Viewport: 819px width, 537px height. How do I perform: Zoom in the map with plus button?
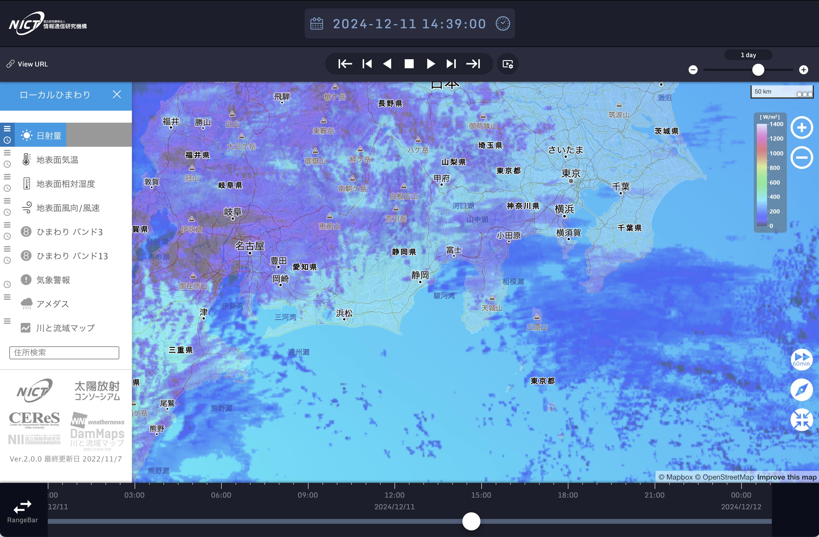pos(802,127)
